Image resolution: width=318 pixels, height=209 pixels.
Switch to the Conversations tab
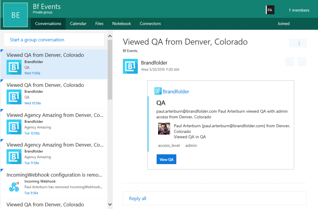pos(48,24)
